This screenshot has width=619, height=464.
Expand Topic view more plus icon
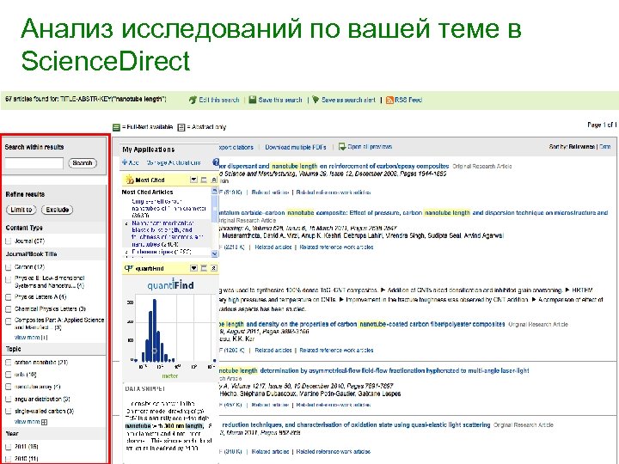click(x=44, y=422)
